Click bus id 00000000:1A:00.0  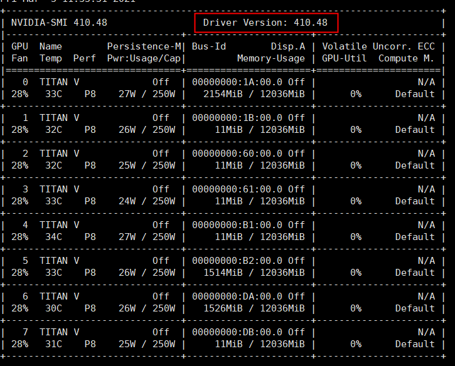click(237, 82)
